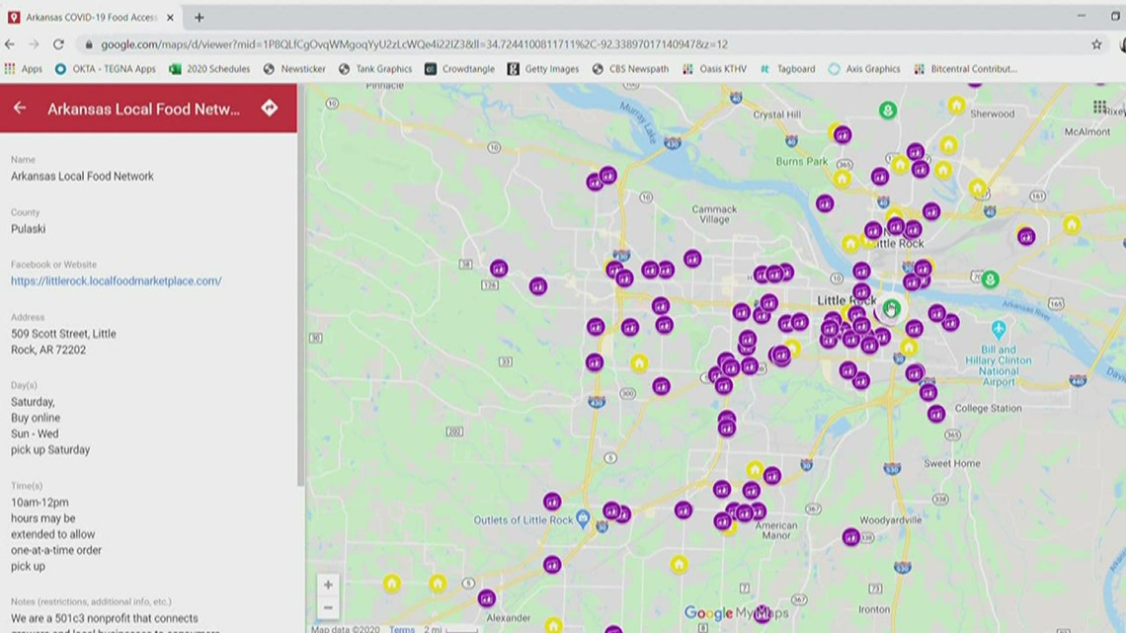Select the green marker near Crystal Hill
This screenshot has width=1126, height=633.
coord(888,110)
